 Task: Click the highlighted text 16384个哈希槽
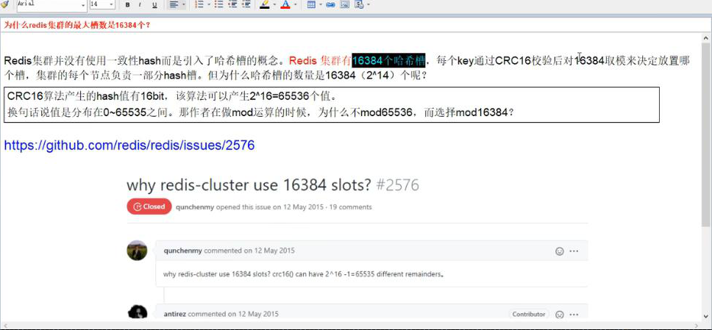click(x=388, y=60)
